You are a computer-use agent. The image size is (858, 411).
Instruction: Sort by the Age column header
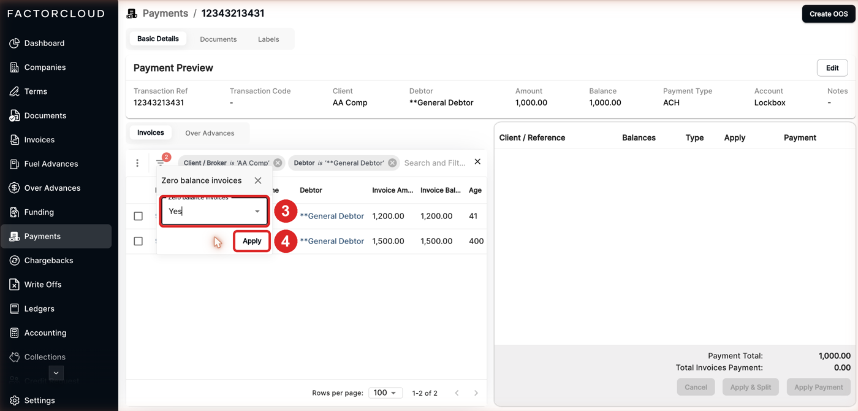[x=475, y=190]
